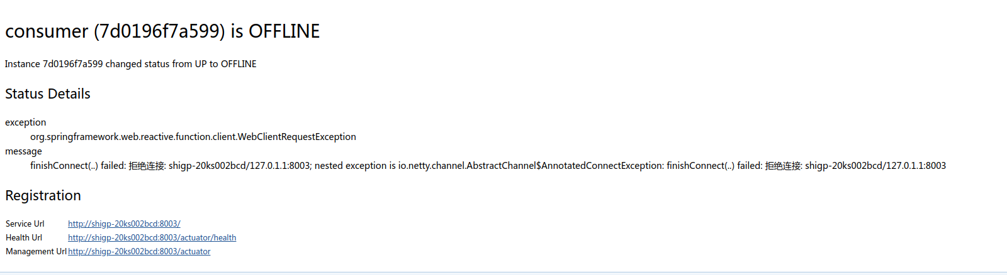Open the Service Url link ending in 8003/
This screenshot has height=275, width=1007.
[124, 224]
